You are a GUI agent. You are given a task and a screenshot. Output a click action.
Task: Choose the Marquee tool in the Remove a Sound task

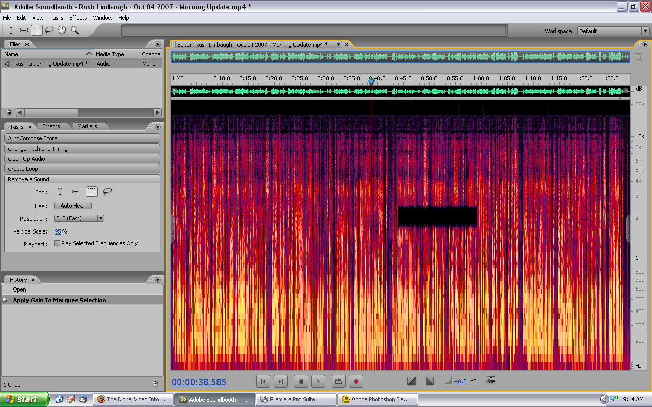(91, 192)
